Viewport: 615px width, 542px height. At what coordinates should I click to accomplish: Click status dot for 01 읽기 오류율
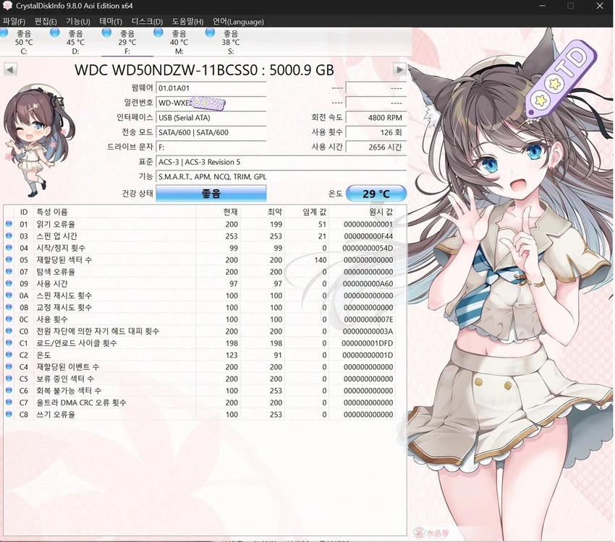(x=9, y=223)
